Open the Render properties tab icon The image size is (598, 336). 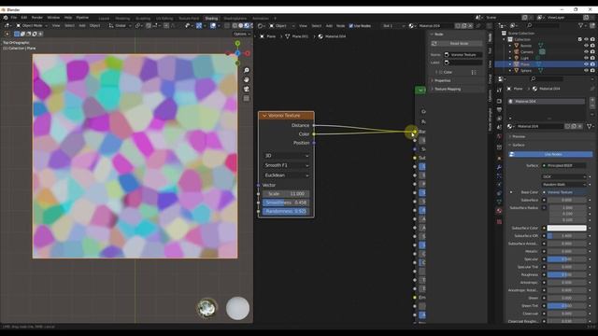point(499,101)
